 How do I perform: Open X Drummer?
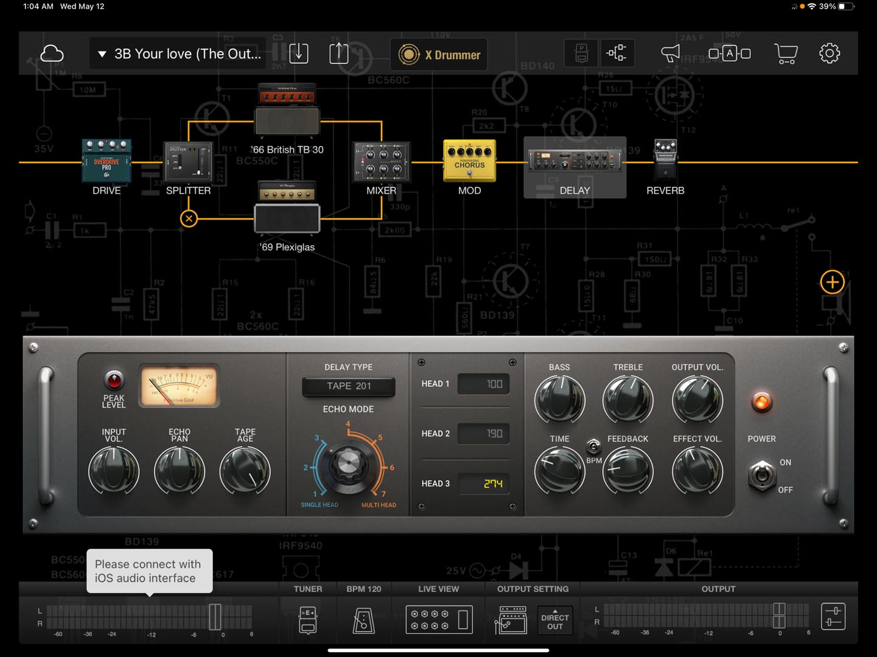pos(439,55)
